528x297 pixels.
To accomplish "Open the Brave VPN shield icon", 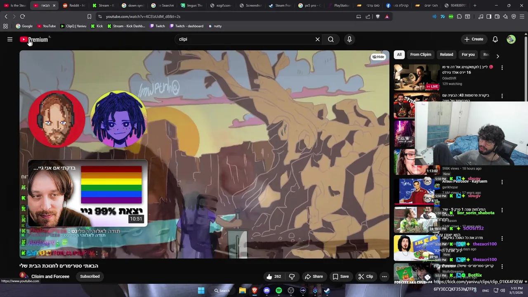I will click(x=514, y=16).
